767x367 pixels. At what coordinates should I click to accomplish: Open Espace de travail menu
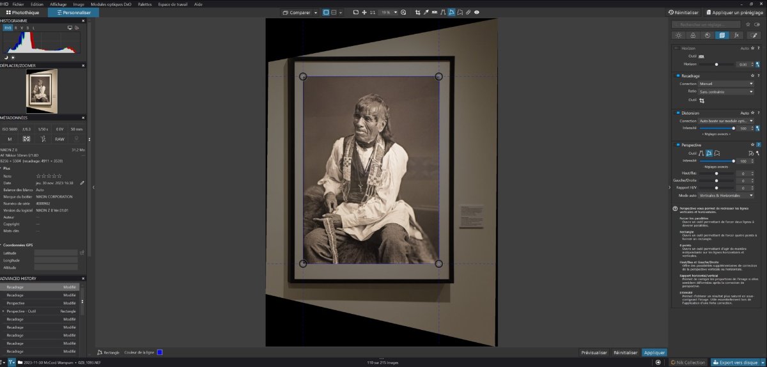[x=172, y=4]
